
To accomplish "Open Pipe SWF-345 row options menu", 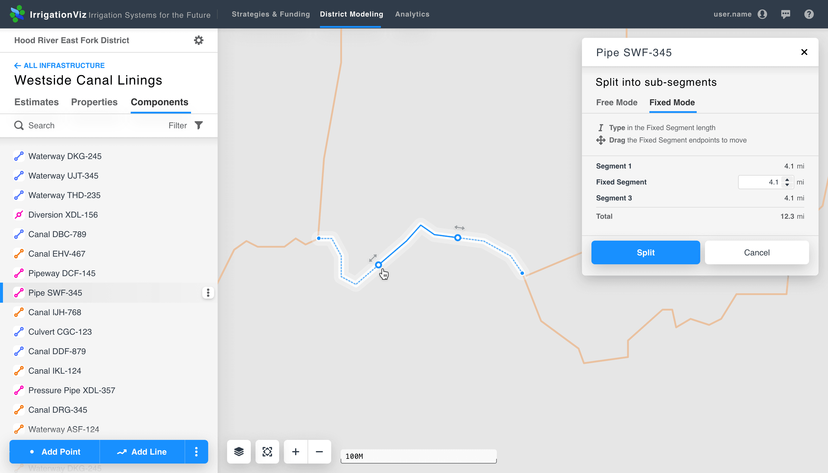I will [x=208, y=293].
